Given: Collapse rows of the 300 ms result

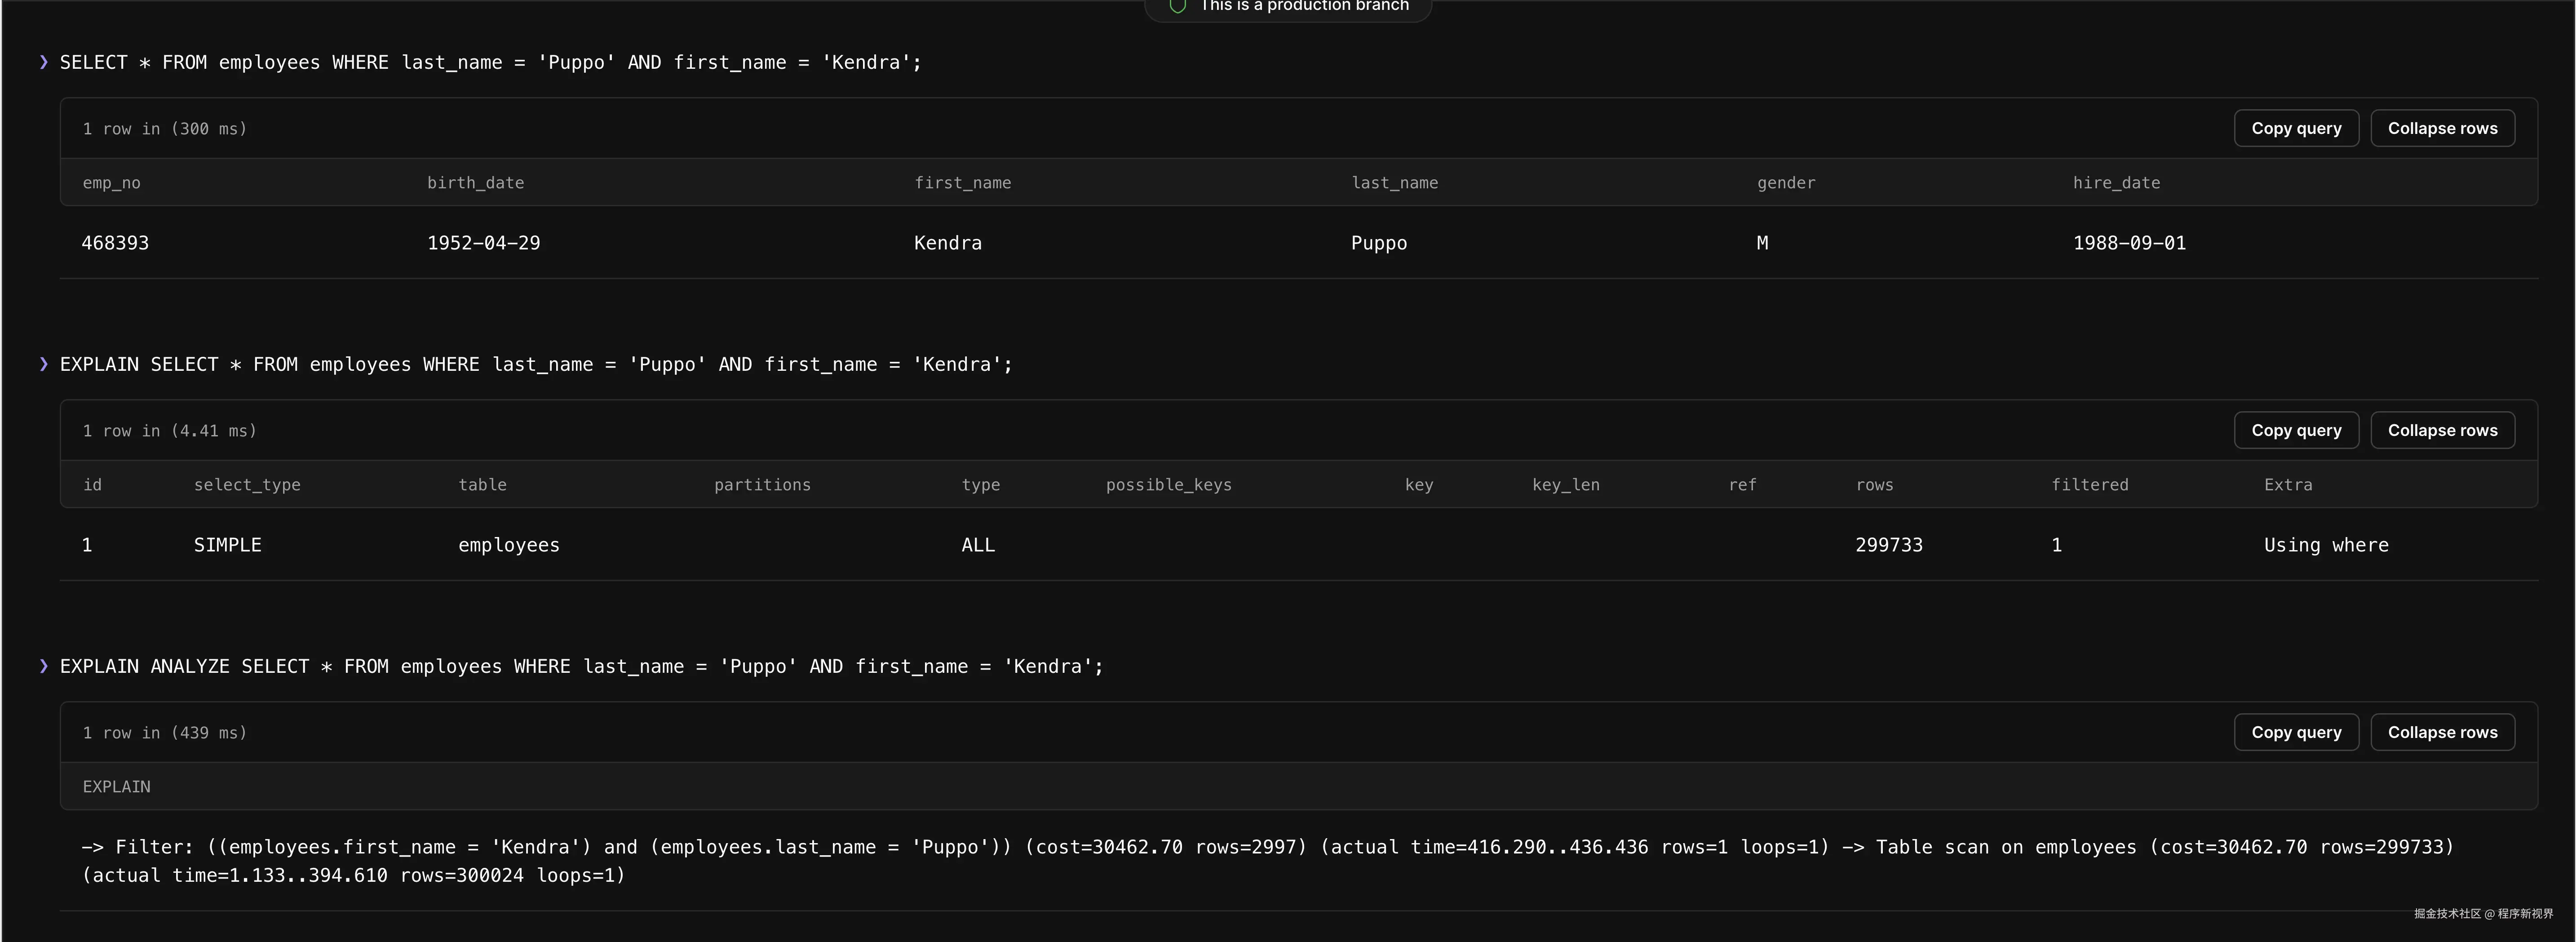Looking at the screenshot, I should pyautogui.click(x=2442, y=128).
